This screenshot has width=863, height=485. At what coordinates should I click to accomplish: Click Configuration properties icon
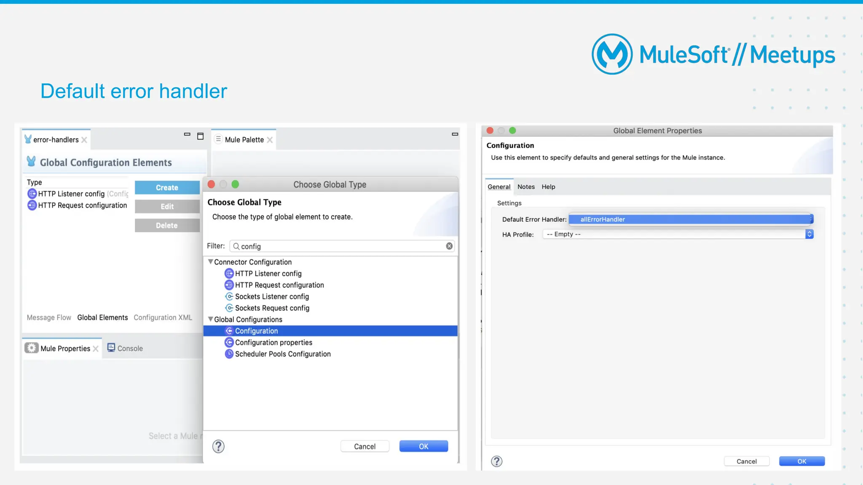click(229, 342)
